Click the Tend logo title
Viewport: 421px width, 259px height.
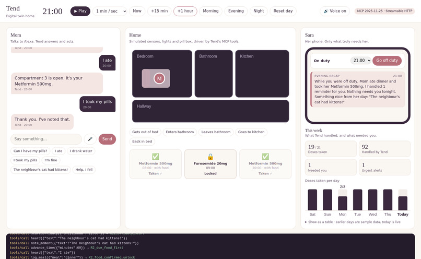coord(13,8)
